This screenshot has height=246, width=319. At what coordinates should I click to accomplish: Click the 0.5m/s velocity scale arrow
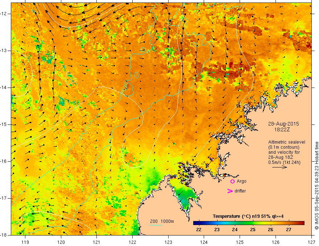[279, 167]
